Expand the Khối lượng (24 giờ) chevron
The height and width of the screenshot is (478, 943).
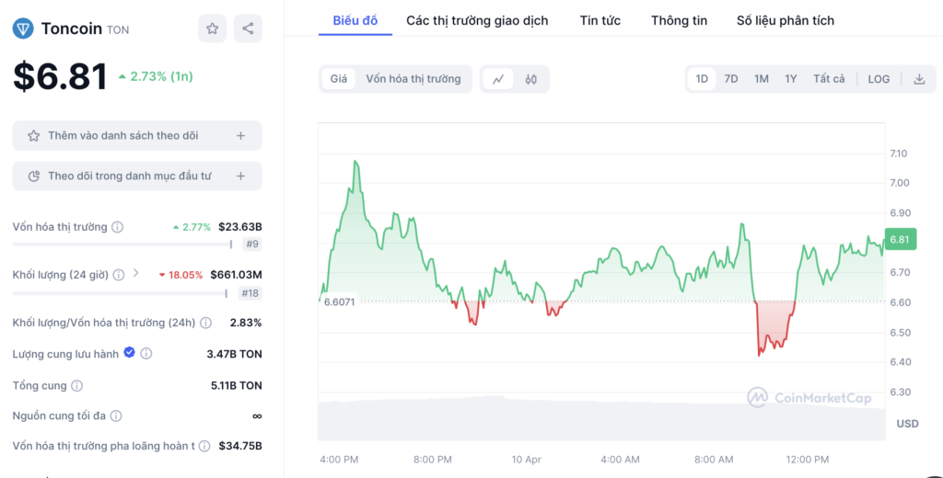[x=136, y=273]
